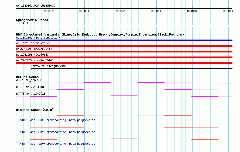The width and height of the screenshot is (240, 152).
Task: Click the 13q14.3 band label
Action: pos(22,23)
